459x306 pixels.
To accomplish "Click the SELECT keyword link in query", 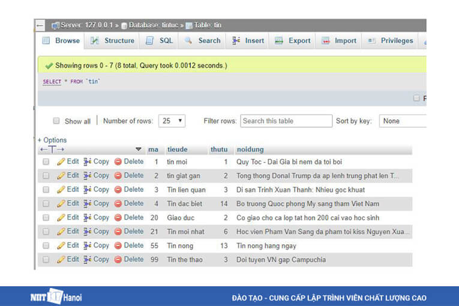I will pos(52,82).
